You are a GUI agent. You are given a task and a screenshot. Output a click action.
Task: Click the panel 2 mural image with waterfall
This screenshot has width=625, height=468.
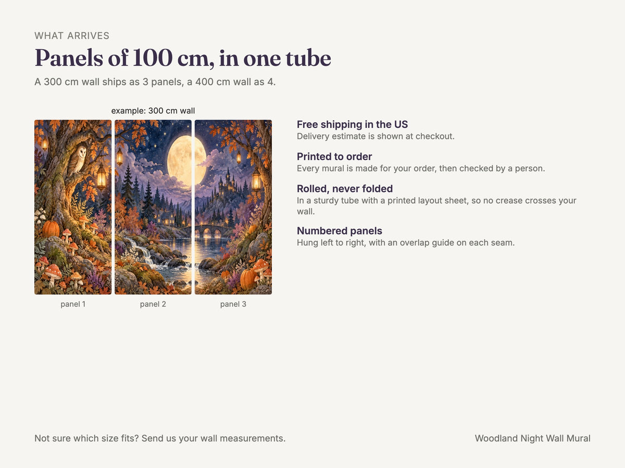click(x=153, y=207)
